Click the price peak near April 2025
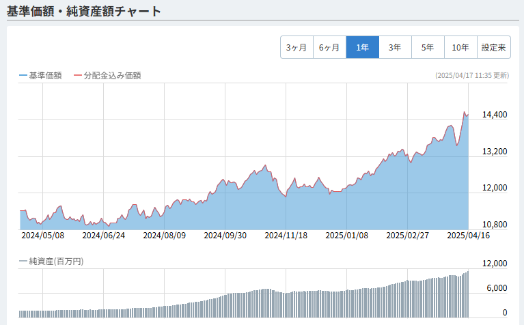The height and width of the screenshot is (325, 524). pos(464,112)
